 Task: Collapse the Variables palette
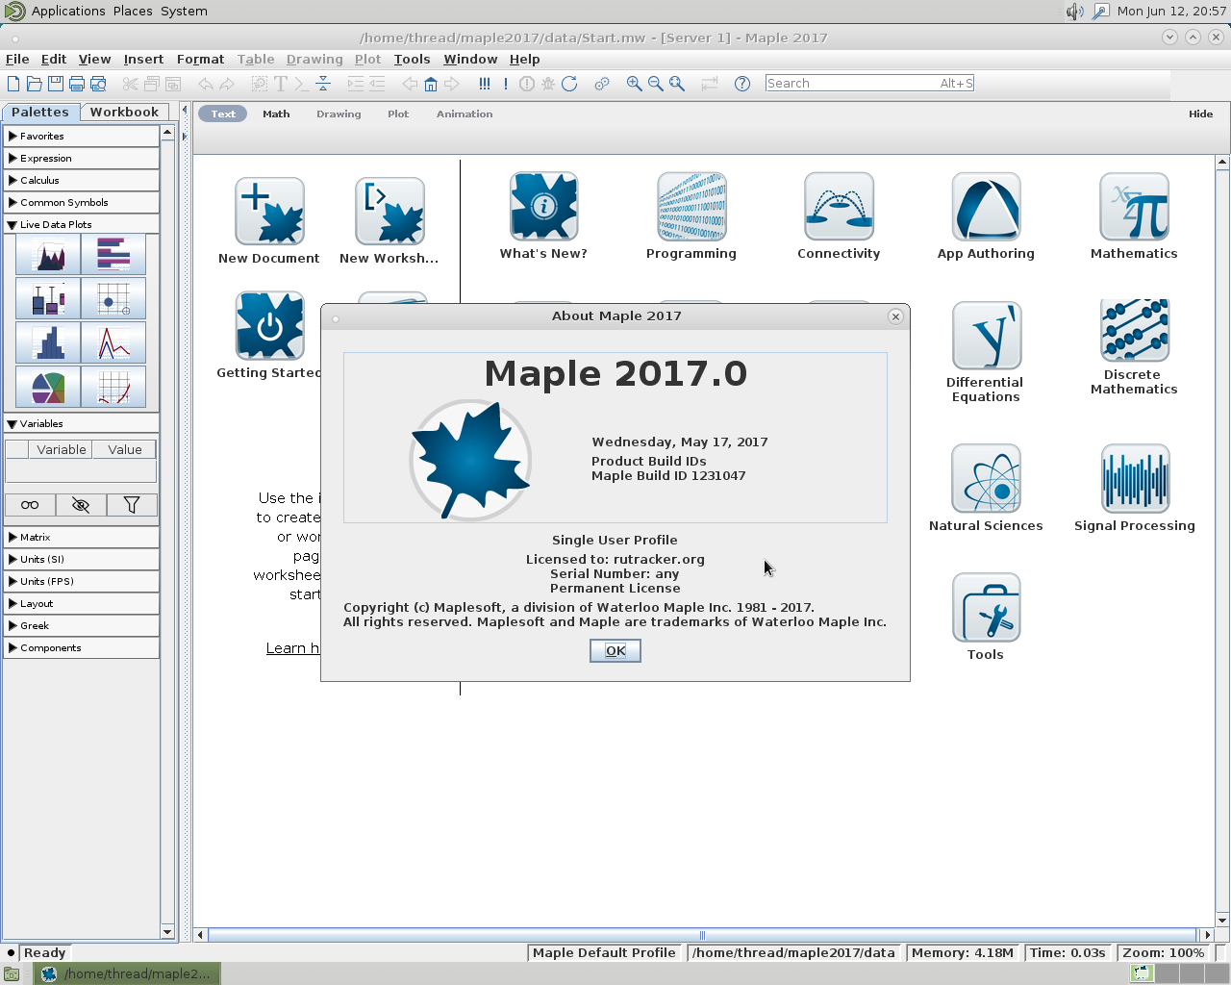pos(82,423)
